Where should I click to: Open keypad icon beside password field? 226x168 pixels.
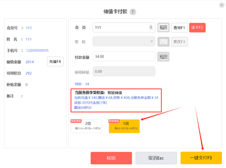[x=163, y=42]
